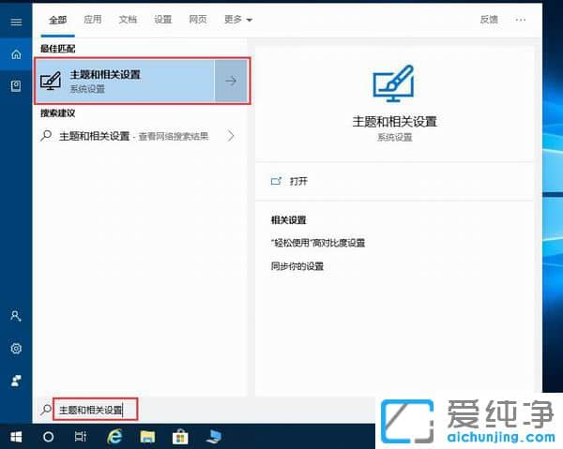Launch Internet Explorer from the taskbar
Screen dimensions: 563x449
tap(114, 437)
